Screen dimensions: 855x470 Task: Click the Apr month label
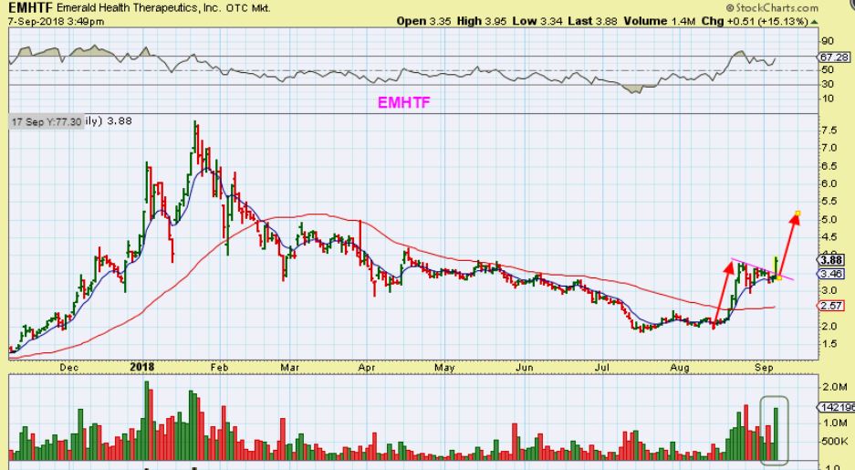[367, 368]
